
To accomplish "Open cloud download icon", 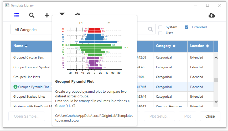I will pyautogui.click(x=212, y=15).
